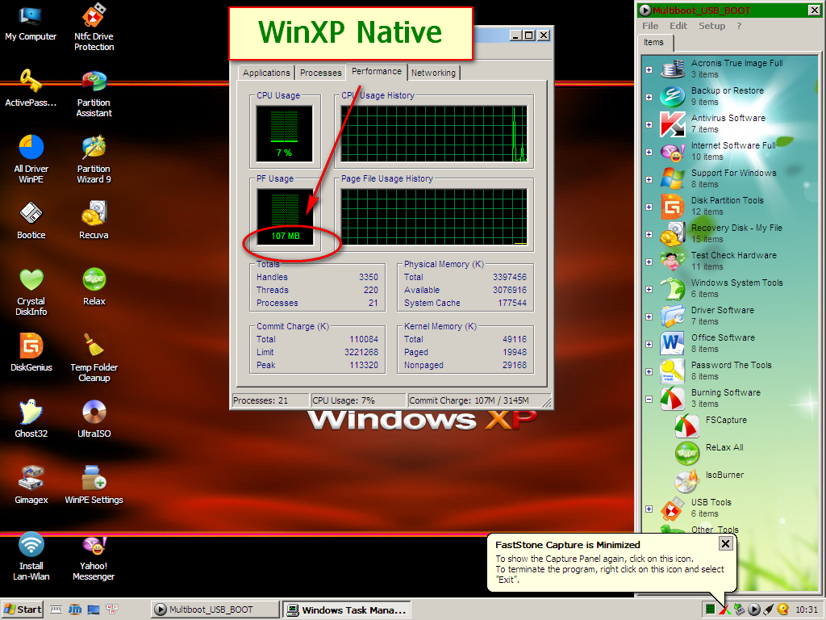Collapse the Burning Software group
Viewport: 826px width, 620px height.
(649, 399)
